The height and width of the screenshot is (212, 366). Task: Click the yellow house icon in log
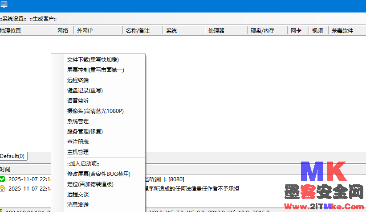3,188
